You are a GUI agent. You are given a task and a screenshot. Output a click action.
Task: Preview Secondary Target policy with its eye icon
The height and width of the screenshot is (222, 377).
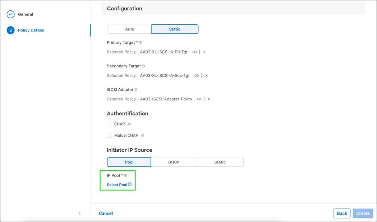pos(196,75)
